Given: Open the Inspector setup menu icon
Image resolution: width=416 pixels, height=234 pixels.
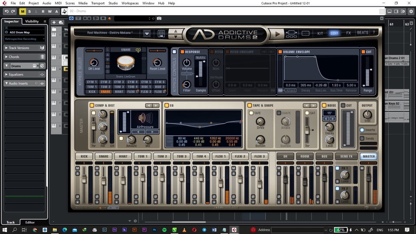Looking at the screenshot, I should [45, 21].
